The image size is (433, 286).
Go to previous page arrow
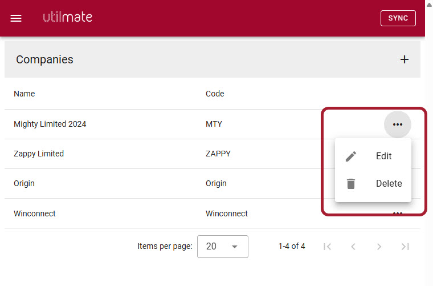(353, 247)
